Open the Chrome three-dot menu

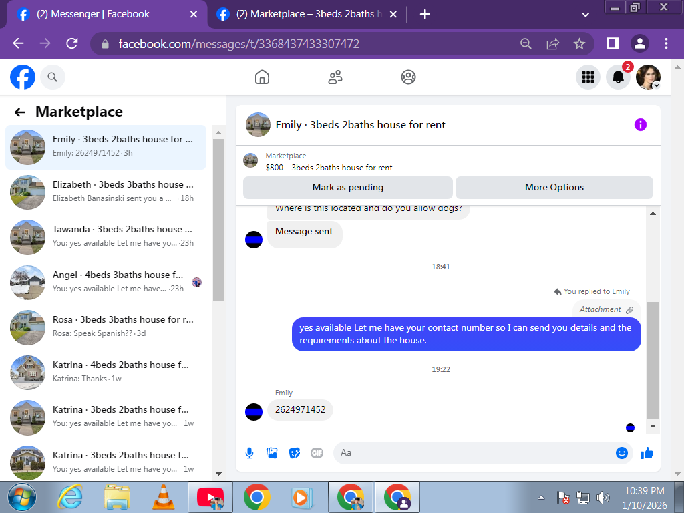click(666, 43)
